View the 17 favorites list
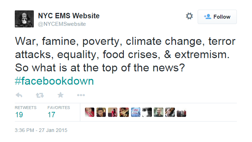This screenshot has height=142, width=252. (59, 112)
